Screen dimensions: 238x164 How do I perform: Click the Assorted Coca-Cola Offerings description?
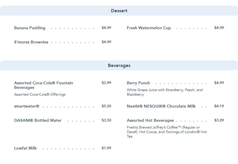point(40,94)
